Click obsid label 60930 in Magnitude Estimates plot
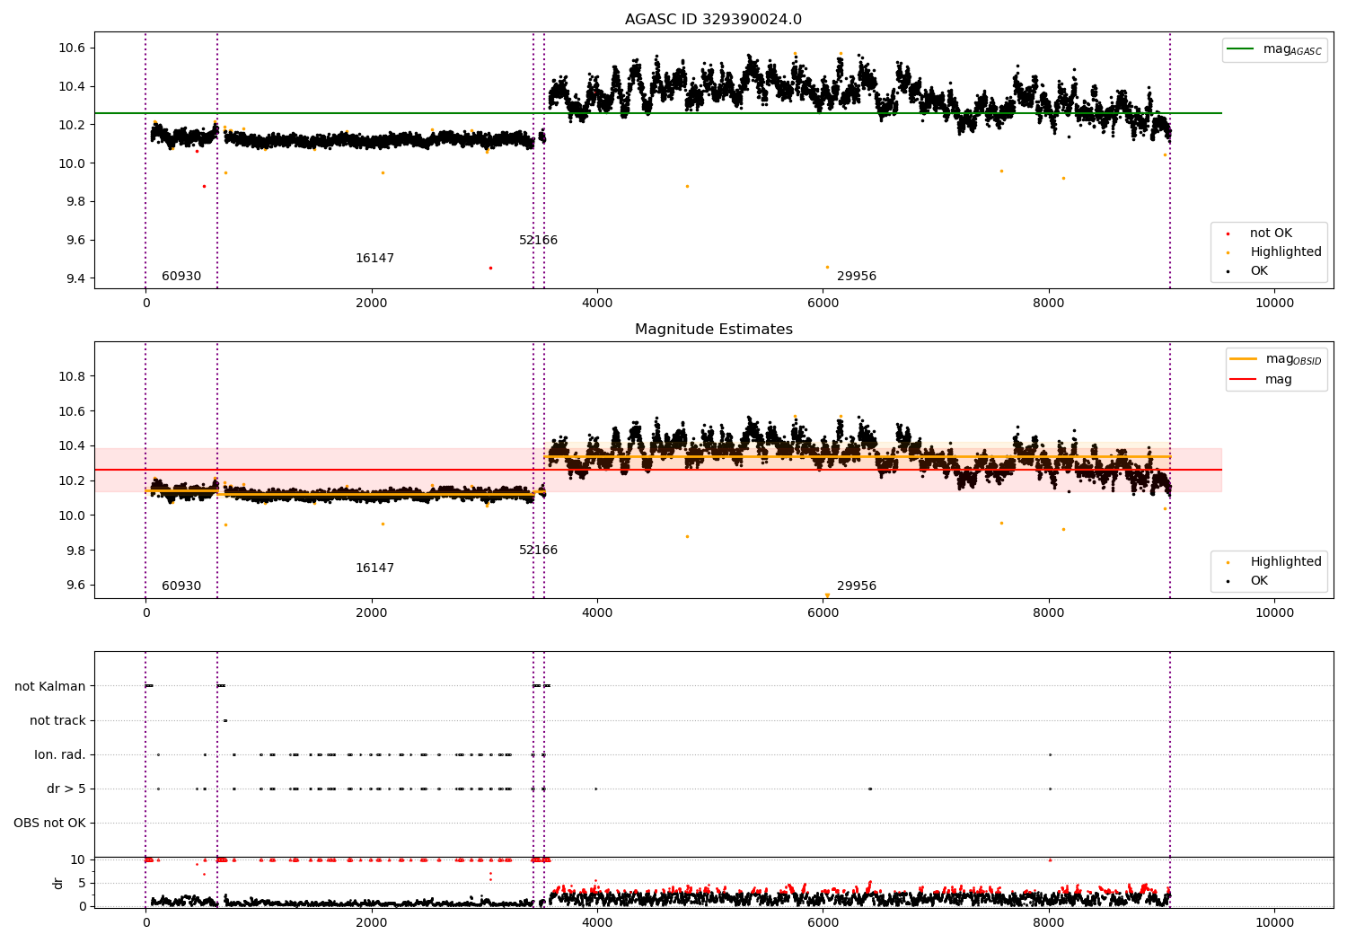 click(x=181, y=586)
